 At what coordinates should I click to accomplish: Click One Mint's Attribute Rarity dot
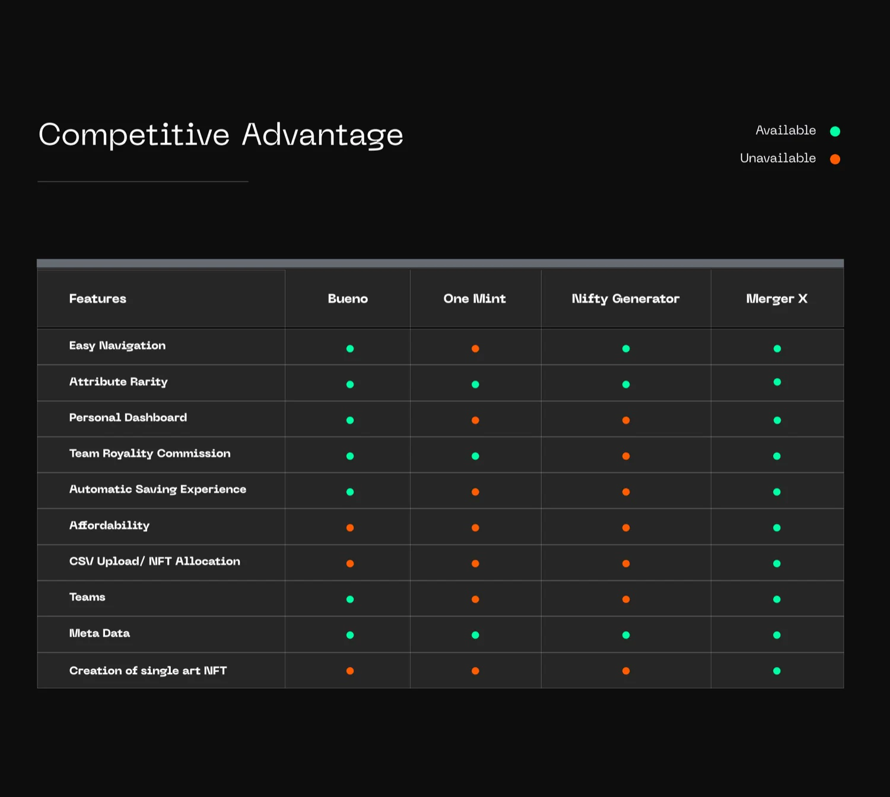(x=475, y=385)
